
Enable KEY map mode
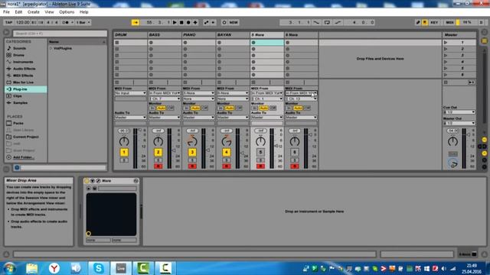[434, 22]
